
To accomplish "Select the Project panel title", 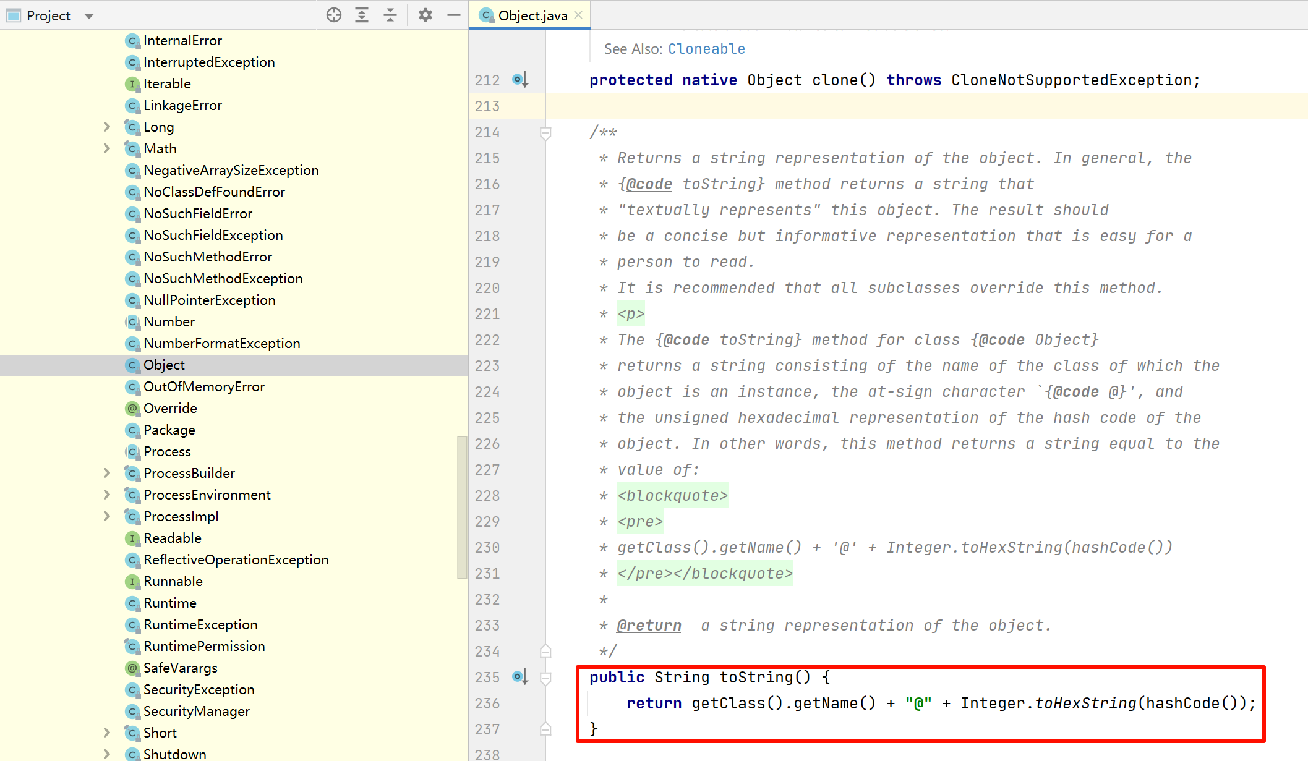I will coord(48,16).
